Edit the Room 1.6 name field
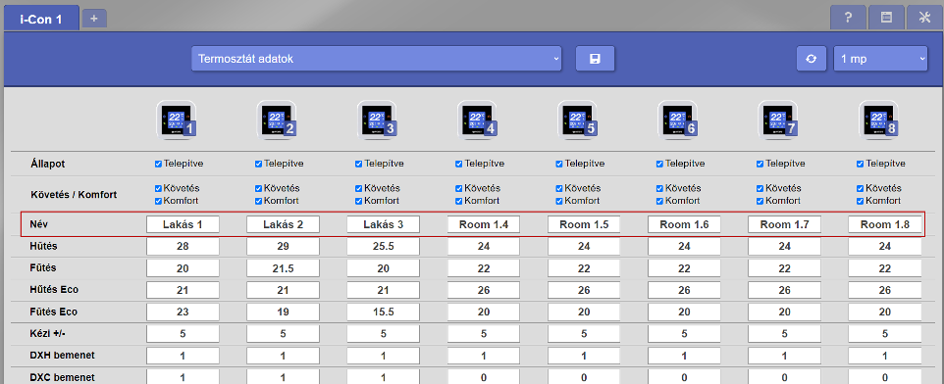 pyautogui.click(x=684, y=224)
